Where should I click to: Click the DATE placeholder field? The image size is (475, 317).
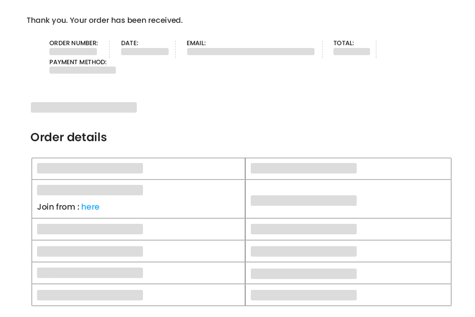(145, 51)
